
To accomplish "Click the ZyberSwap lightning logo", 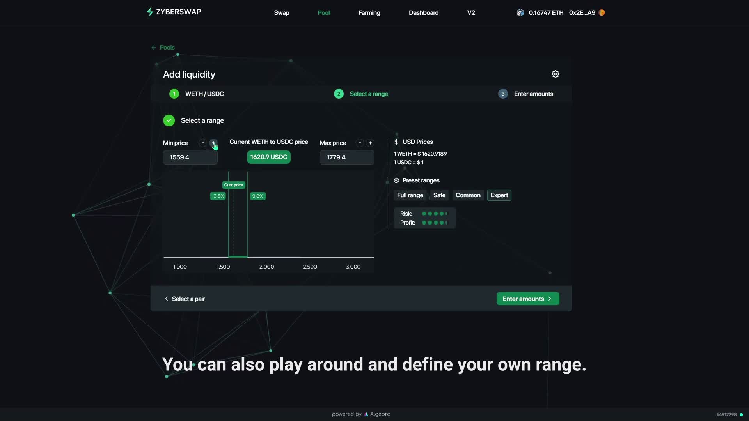I will [150, 12].
